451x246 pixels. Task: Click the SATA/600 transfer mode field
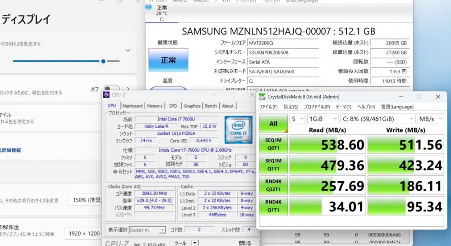[283, 72]
